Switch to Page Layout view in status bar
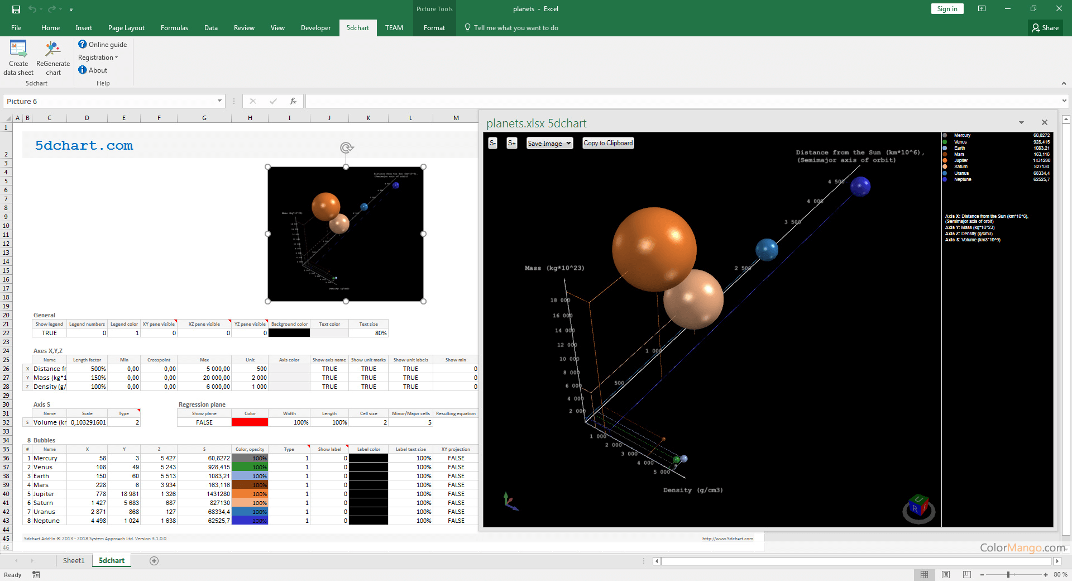 946,574
